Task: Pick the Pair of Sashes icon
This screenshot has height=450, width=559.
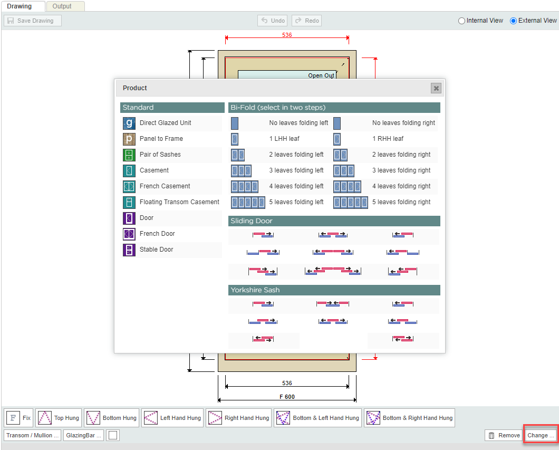Action: [129, 155]
